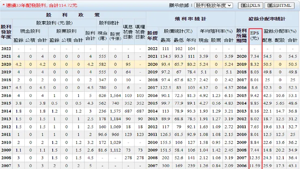The height and width of the screenshot is (169, 300).
Task: Click the 股利所屬期間 column header
Action: coord(242,36)
